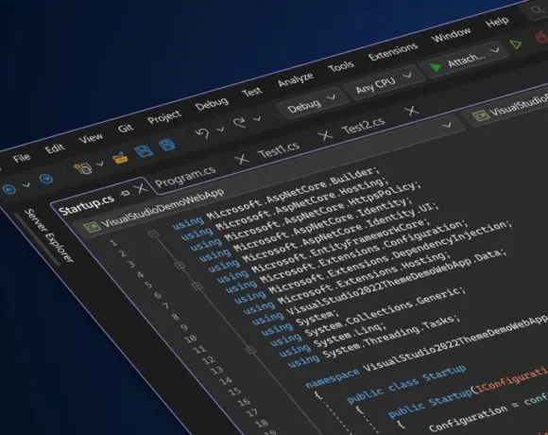Screen dimensions: 548x435
Task: Switch to the Test2.cs tab
Action: (363, 126)
